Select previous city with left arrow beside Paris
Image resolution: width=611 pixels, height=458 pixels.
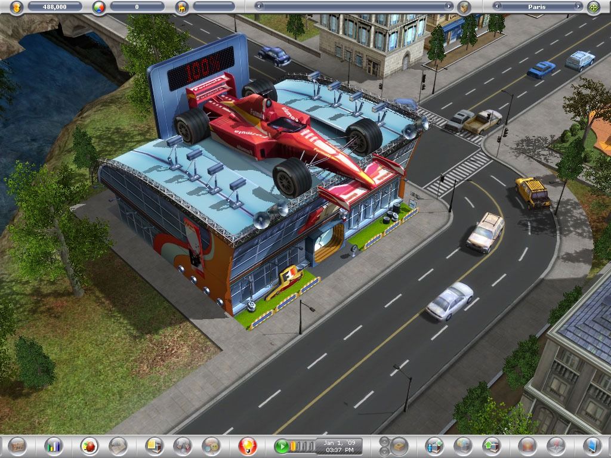[x=497, y=7]
